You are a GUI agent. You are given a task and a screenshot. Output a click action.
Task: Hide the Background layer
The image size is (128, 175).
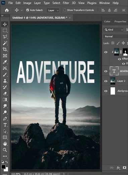(x=106, y=91)
